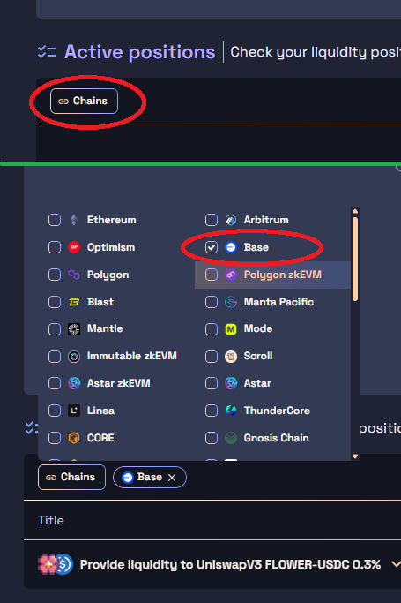Enable the Polygon zkEVM checkbox
The image size is (401, 603).
(212, 275)
